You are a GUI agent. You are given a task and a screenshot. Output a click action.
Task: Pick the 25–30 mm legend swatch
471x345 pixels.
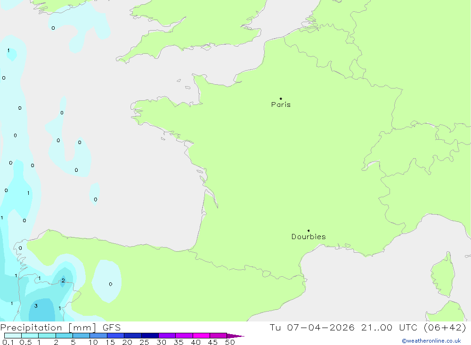point(150,336)
